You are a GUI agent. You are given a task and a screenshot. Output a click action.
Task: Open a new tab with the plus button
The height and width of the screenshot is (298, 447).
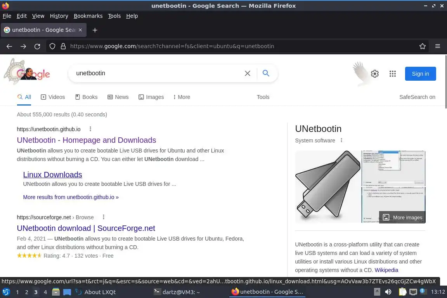[95, 30]
